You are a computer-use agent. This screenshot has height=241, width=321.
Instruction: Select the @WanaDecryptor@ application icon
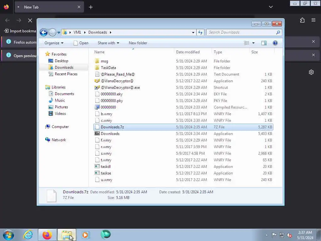(x=97, y=81)
